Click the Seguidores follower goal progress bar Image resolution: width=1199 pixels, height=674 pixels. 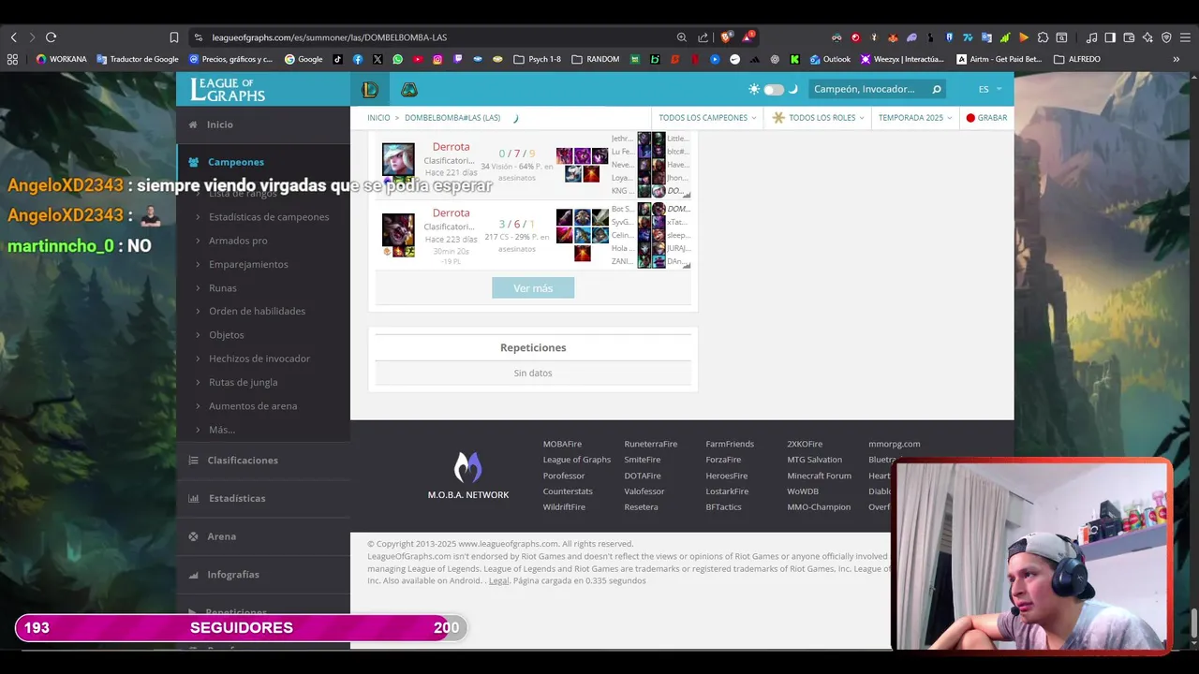(x=241, y=628)
